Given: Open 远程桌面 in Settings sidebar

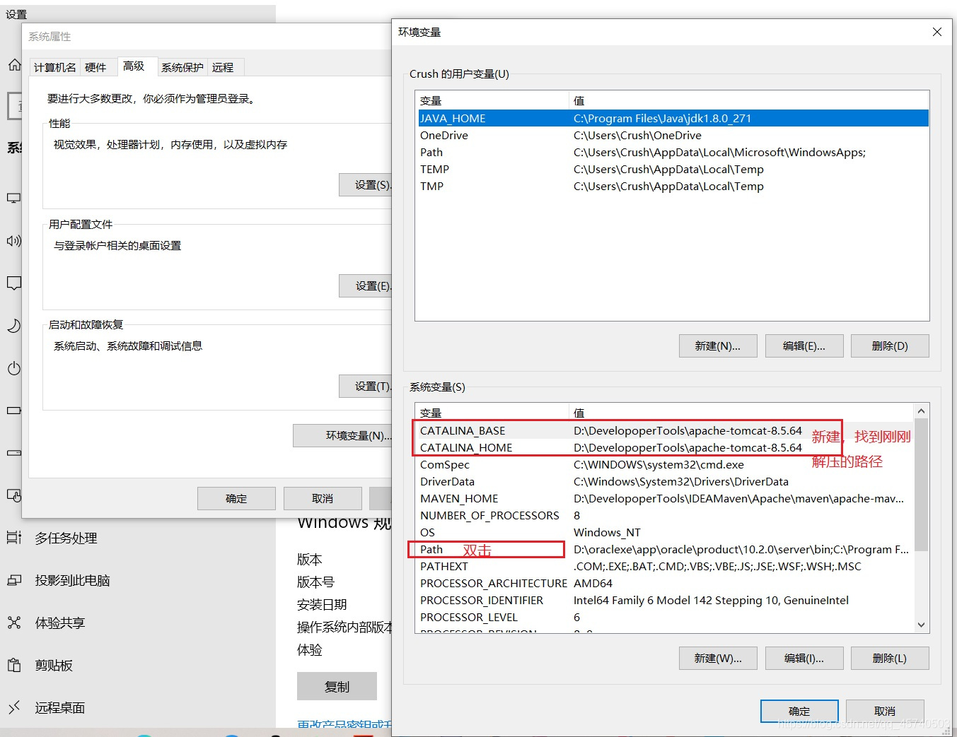Looking at the screenshot, I should tap(60, 708).
